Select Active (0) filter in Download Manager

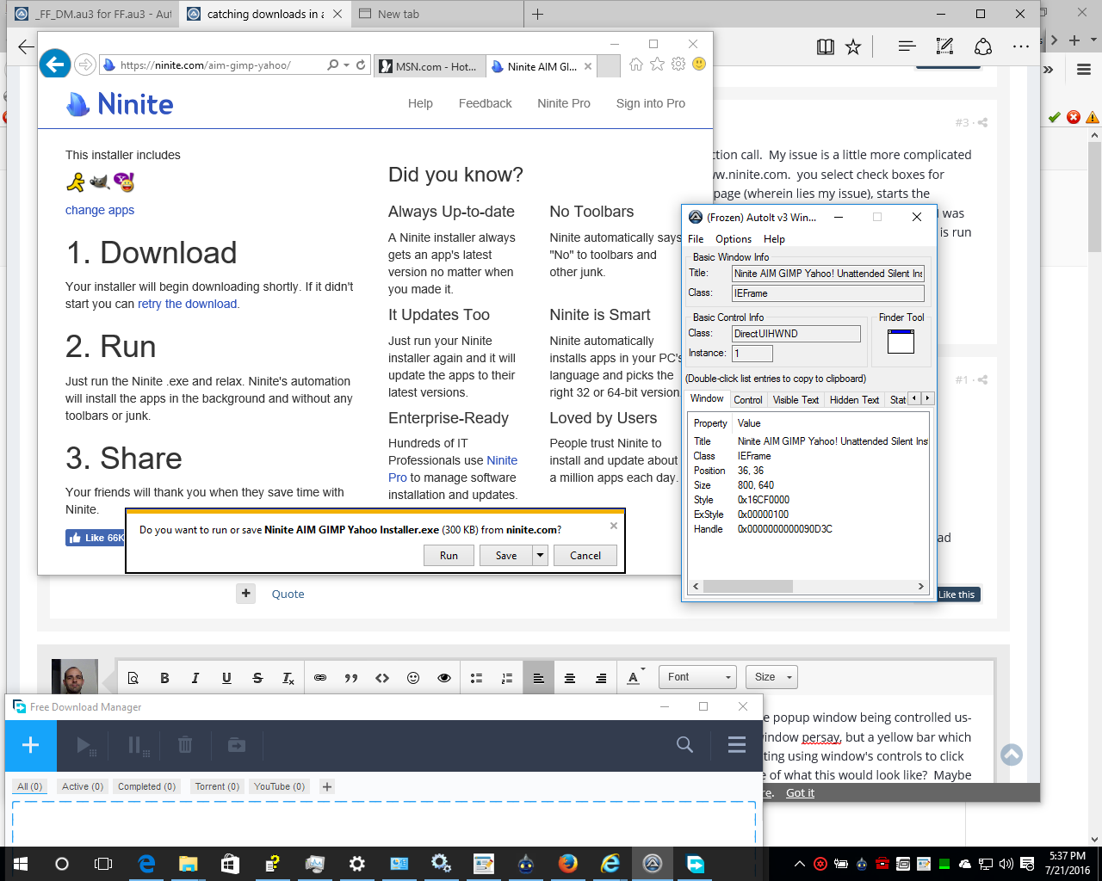pos(83,786)
